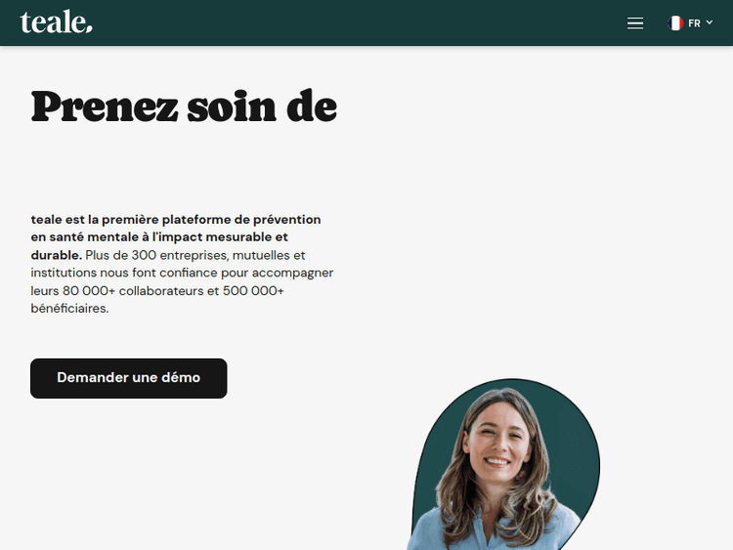Click the 'institutions nous font confiance' line
733x550 pixels.
(x=124, y=273)
